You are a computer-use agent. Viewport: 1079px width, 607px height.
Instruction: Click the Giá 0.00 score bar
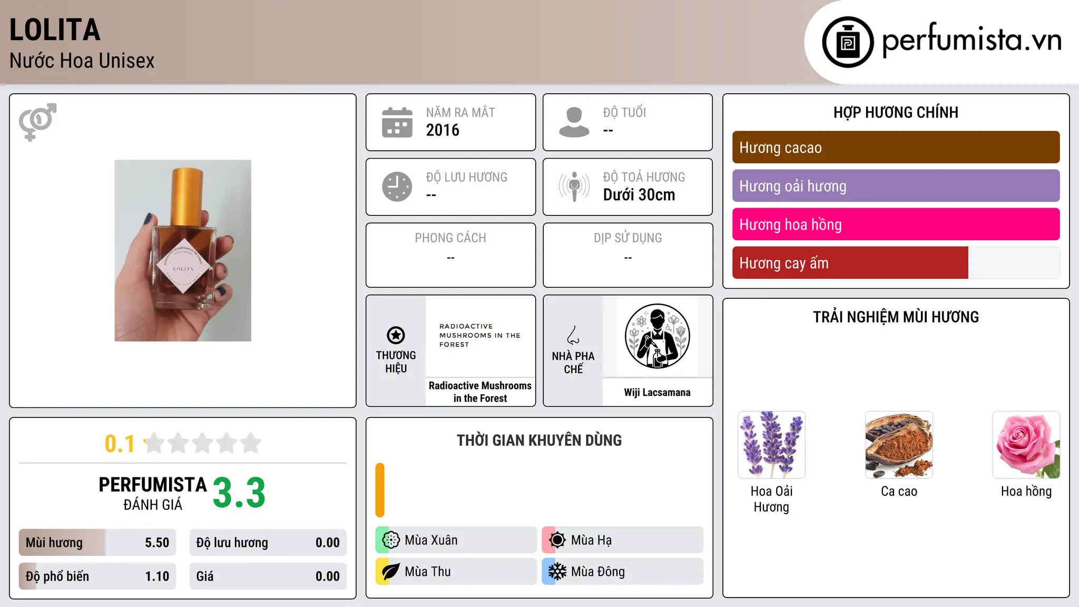[268, 576]
